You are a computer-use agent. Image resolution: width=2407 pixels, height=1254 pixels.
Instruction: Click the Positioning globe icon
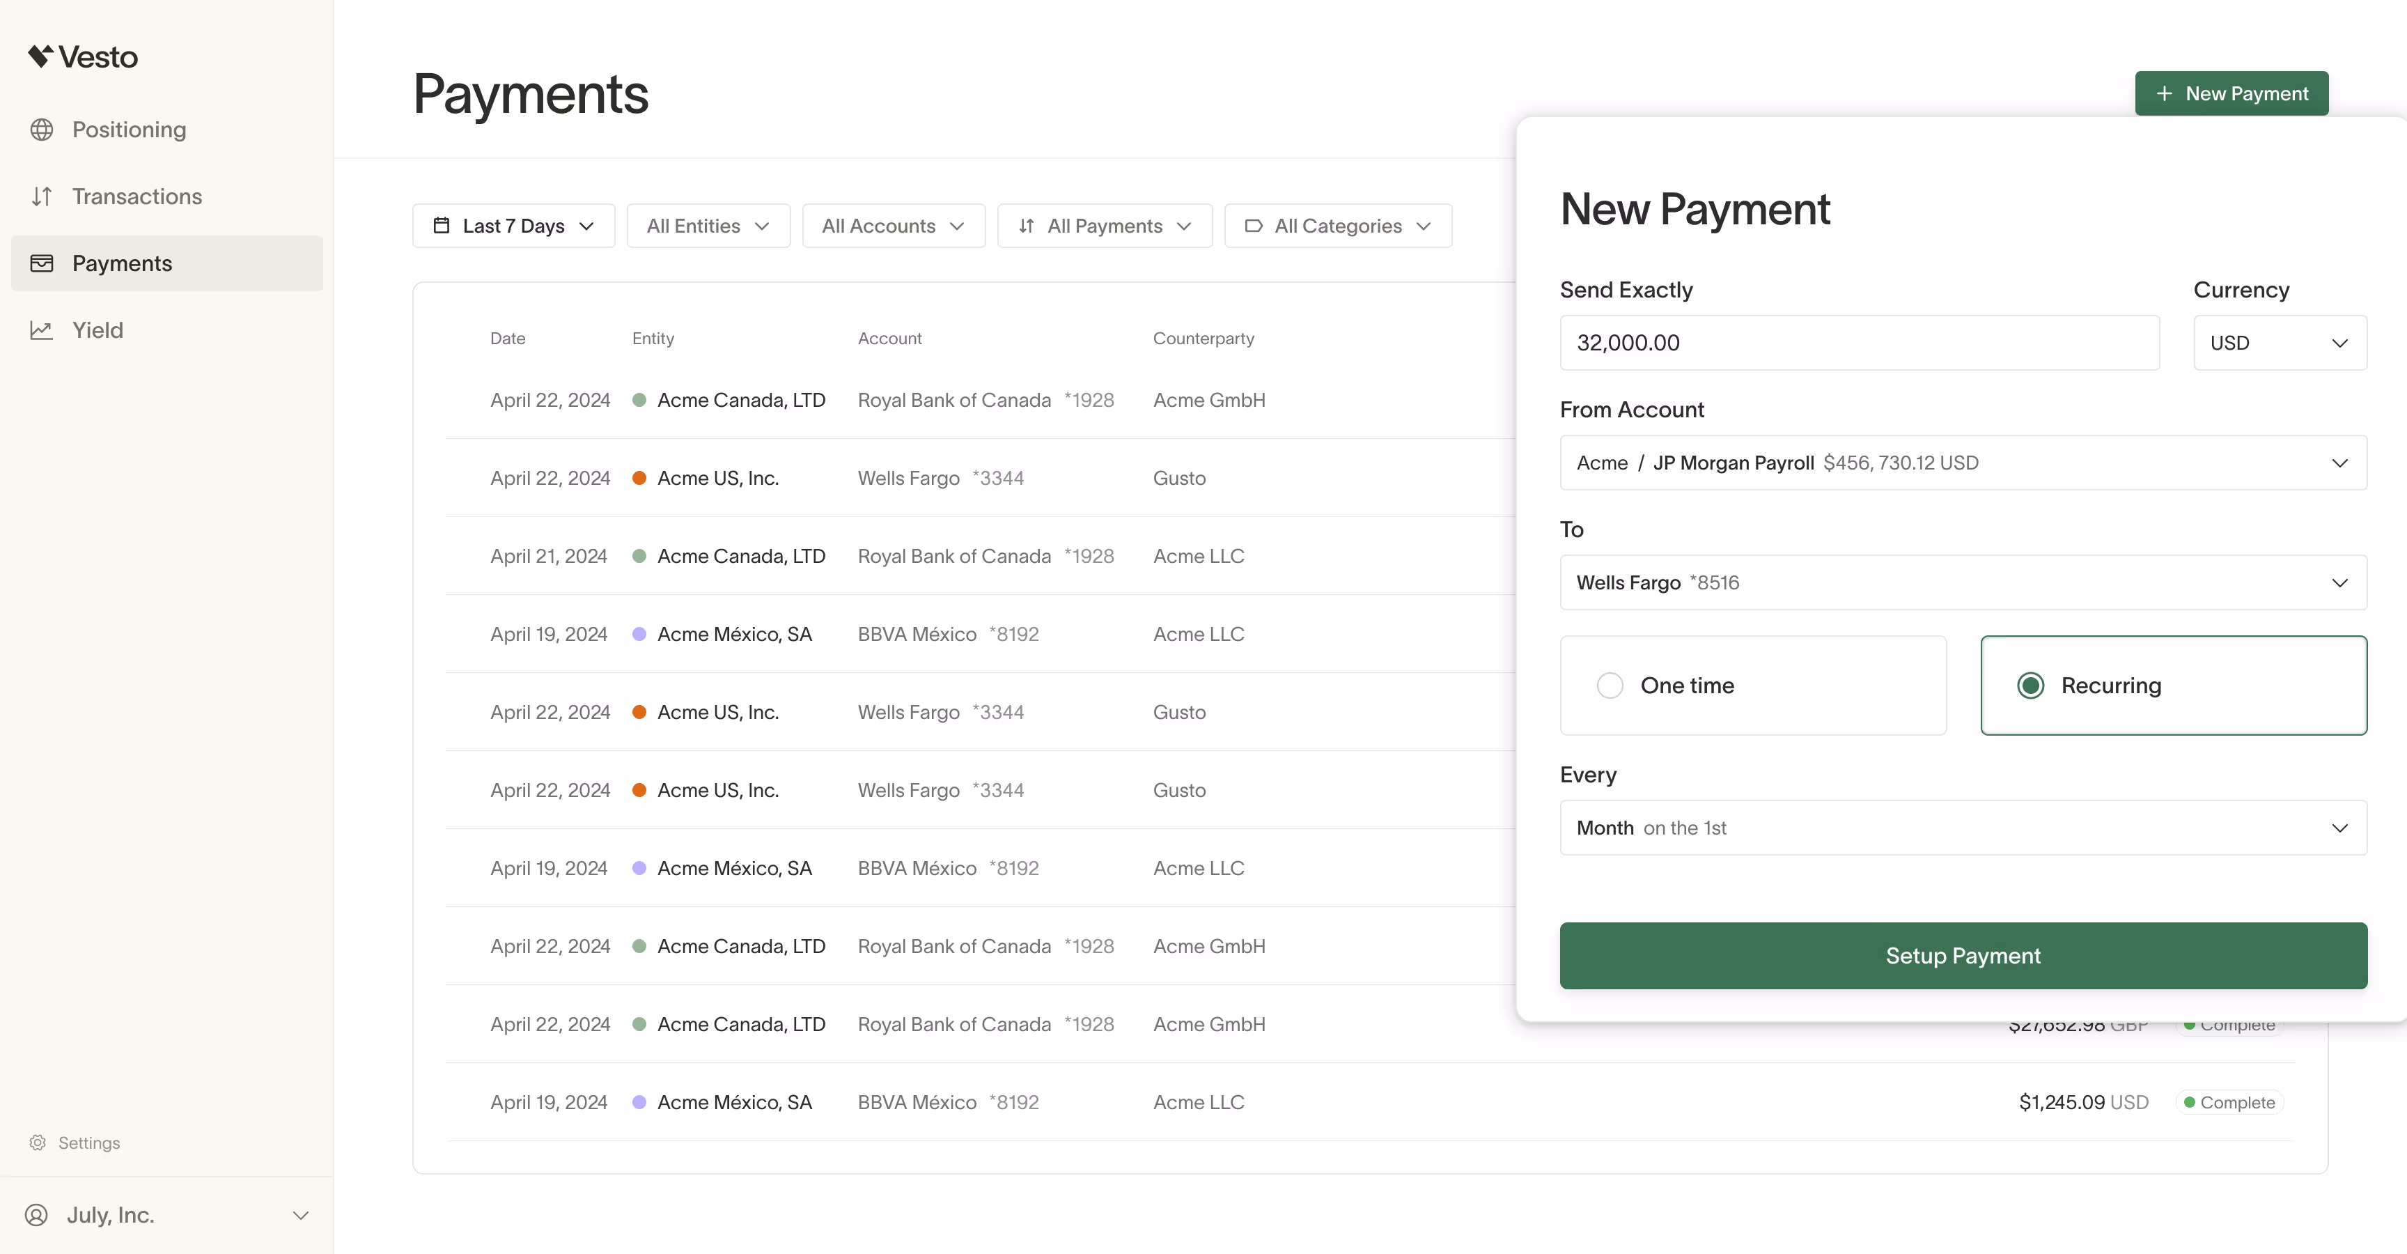pyautogui.click(x=41, y=129)
